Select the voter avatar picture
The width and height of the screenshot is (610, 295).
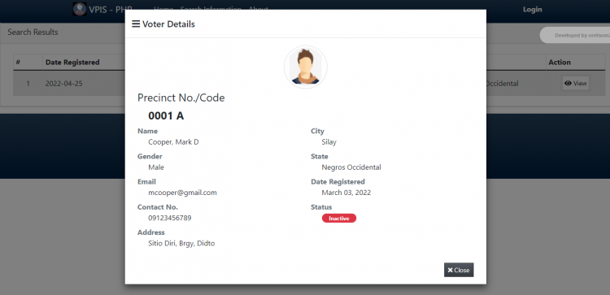pyautogui.click(x=305, y=67)
